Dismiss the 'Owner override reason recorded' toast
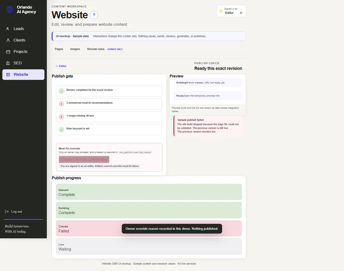344x271 pixels. [x=172, y=229]
